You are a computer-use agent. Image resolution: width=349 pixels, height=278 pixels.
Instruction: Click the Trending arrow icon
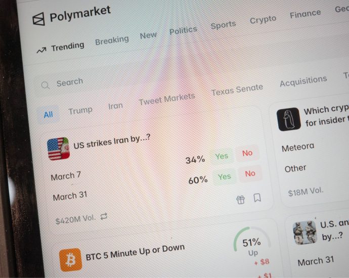click(41, 50)
